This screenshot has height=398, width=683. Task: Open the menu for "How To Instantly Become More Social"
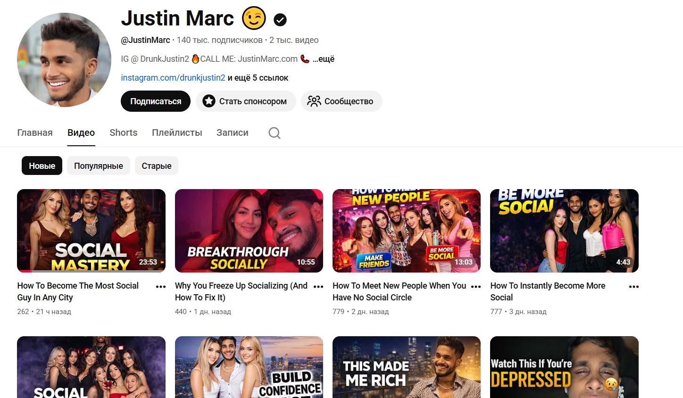(634, 287)
